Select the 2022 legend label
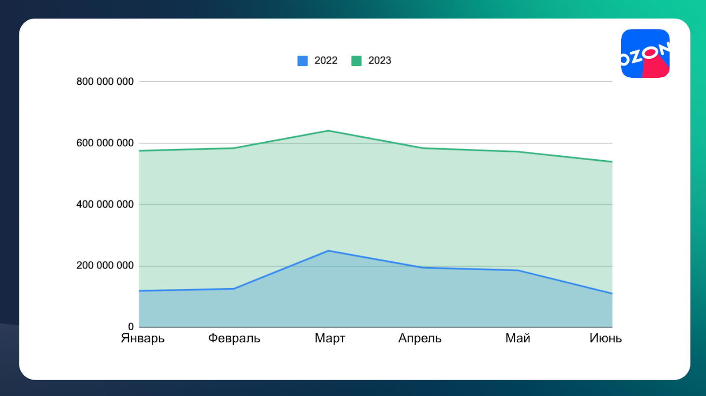Screen dimensions: 706x396 (326, 60)
